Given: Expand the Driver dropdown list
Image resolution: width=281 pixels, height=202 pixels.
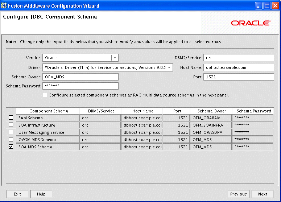Looking at the screenshot, I should 169,67.
